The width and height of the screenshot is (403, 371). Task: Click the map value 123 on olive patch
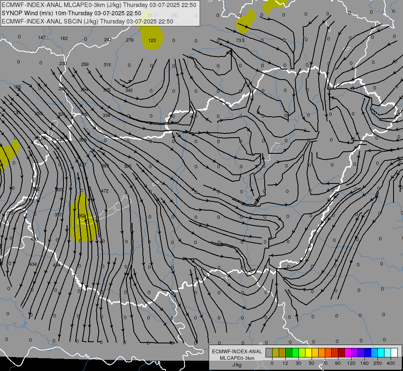pos(152,40)
